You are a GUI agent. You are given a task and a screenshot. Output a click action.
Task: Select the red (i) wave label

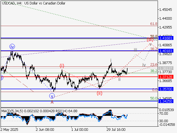(62, 66)
